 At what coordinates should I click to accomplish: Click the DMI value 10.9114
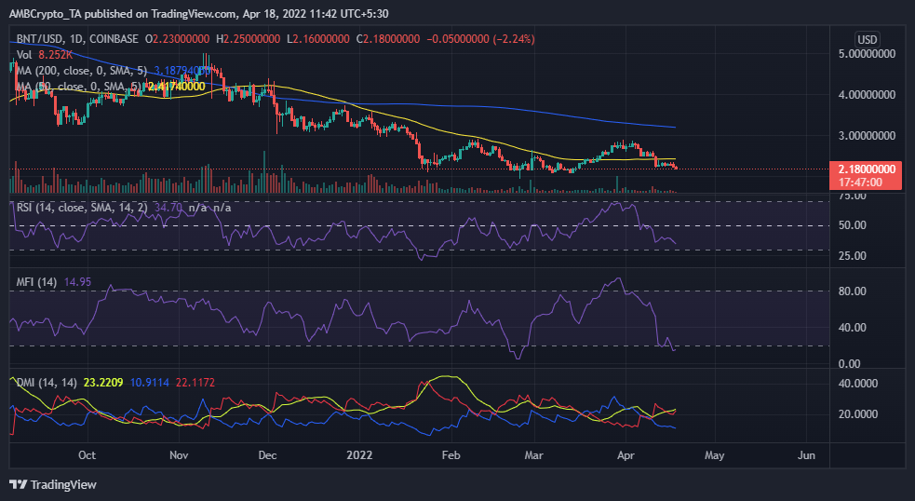[149, 383]
